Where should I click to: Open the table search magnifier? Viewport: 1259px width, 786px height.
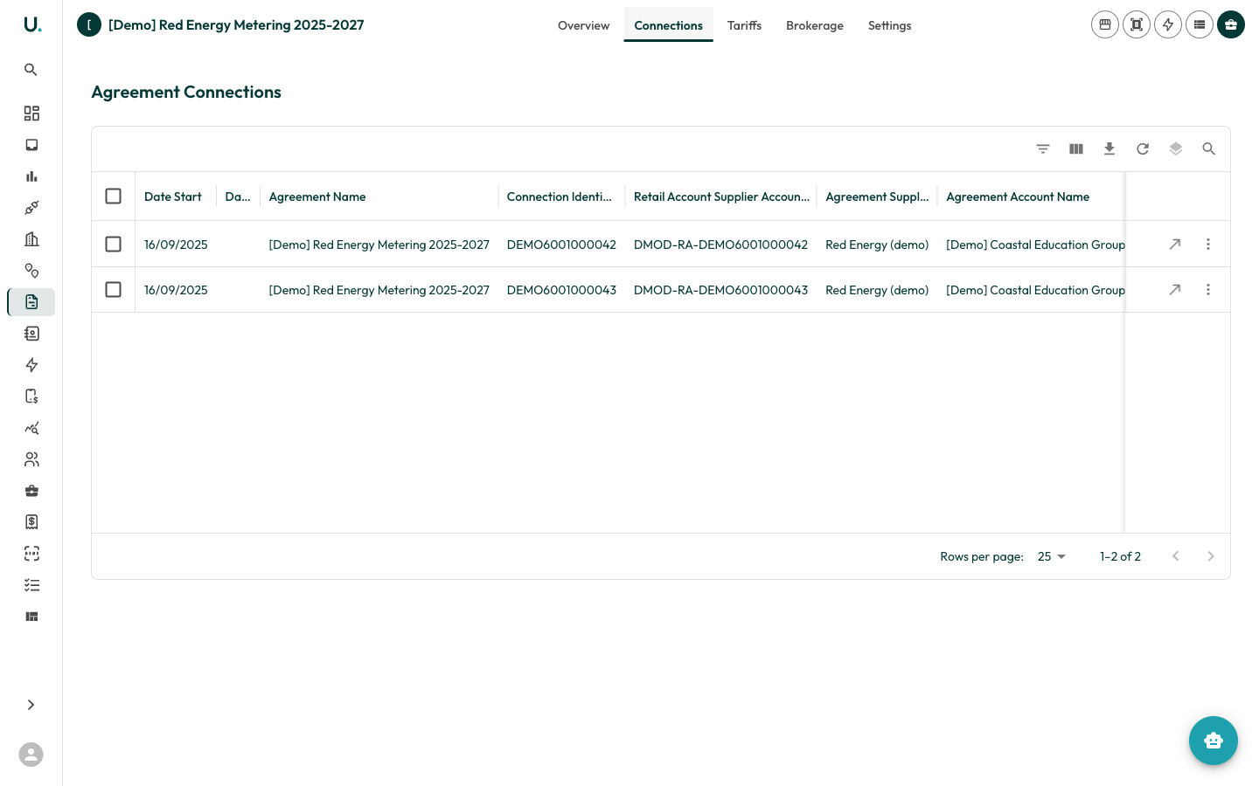click(1209, 149)
